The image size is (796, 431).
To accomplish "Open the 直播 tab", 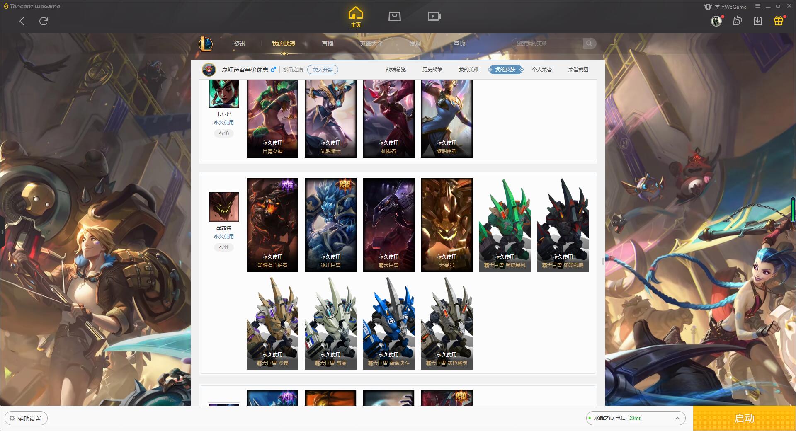I will 328,44.
